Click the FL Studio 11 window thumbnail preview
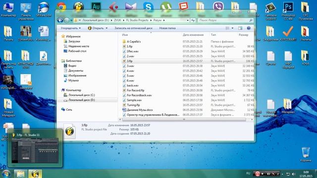 pyautogui.click(x=35, y=150)
